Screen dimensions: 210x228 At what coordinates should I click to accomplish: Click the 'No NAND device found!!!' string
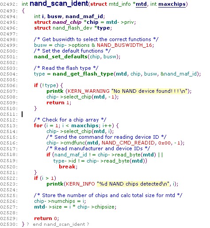149,91
